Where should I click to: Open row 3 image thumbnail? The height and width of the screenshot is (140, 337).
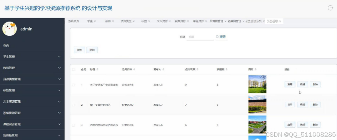point(257,124)
